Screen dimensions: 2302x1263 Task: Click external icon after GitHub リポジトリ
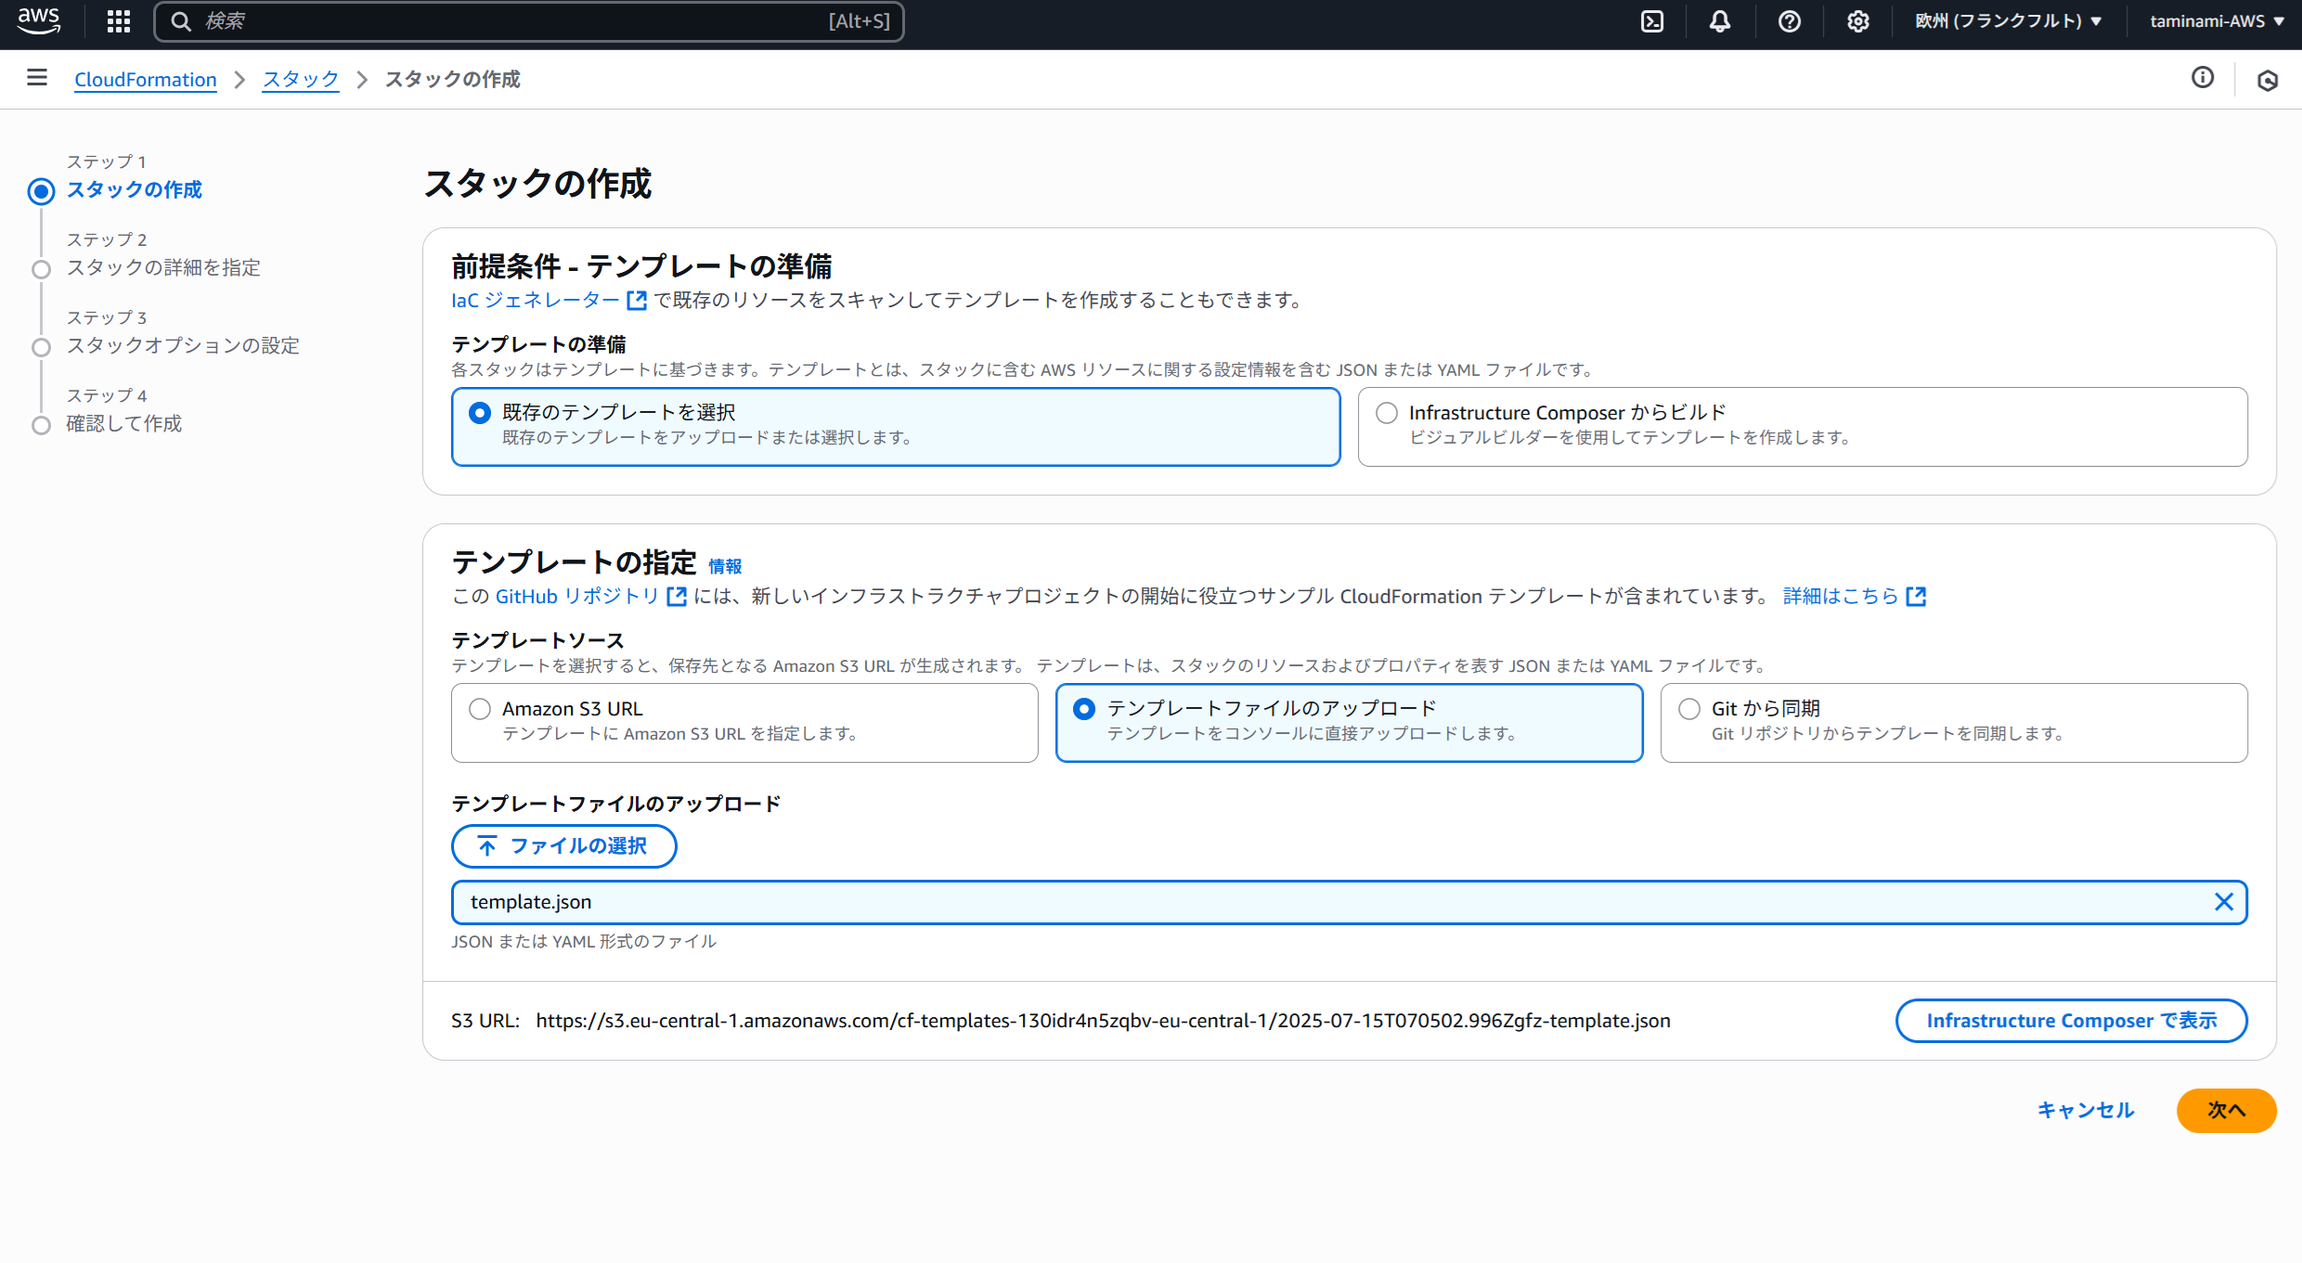click(677, 596)
